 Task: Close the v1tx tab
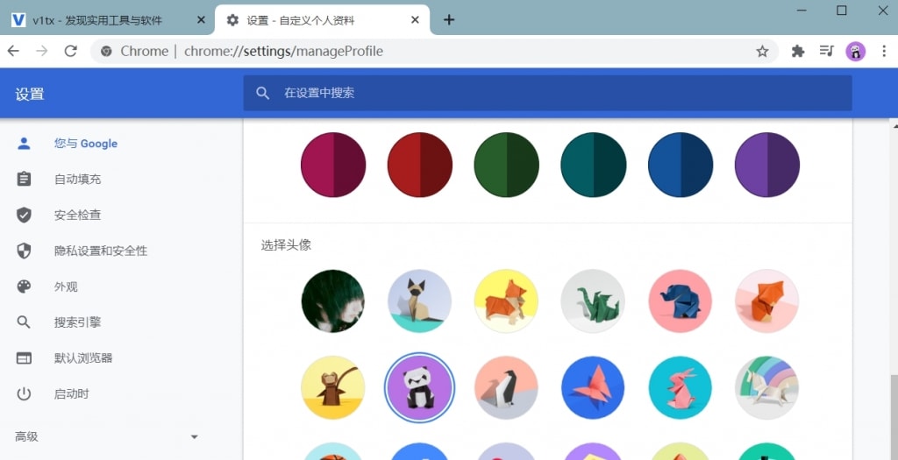click(x=201, y=20)
